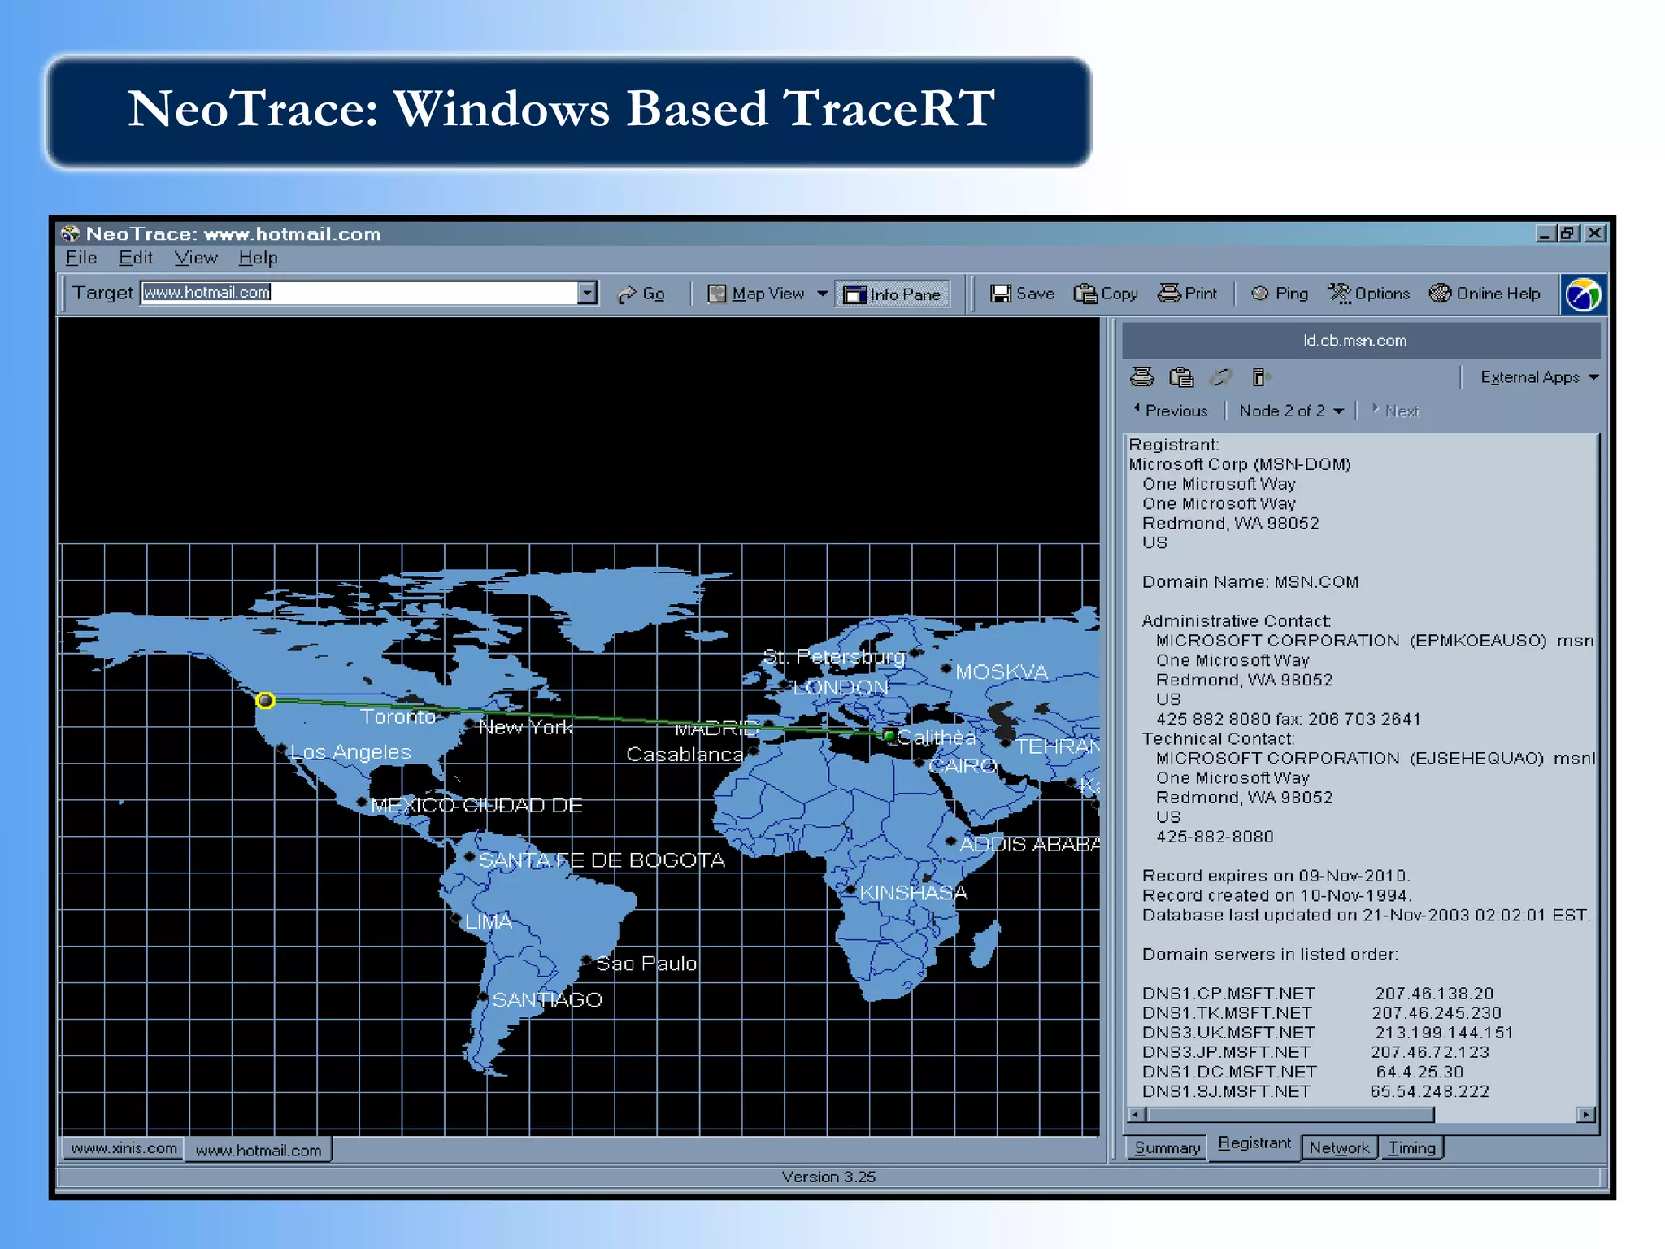Viewport: 1665px width, 1249px height.
Task: Expand the Map View dropdown arrow
Action: [x=822, y=294]
